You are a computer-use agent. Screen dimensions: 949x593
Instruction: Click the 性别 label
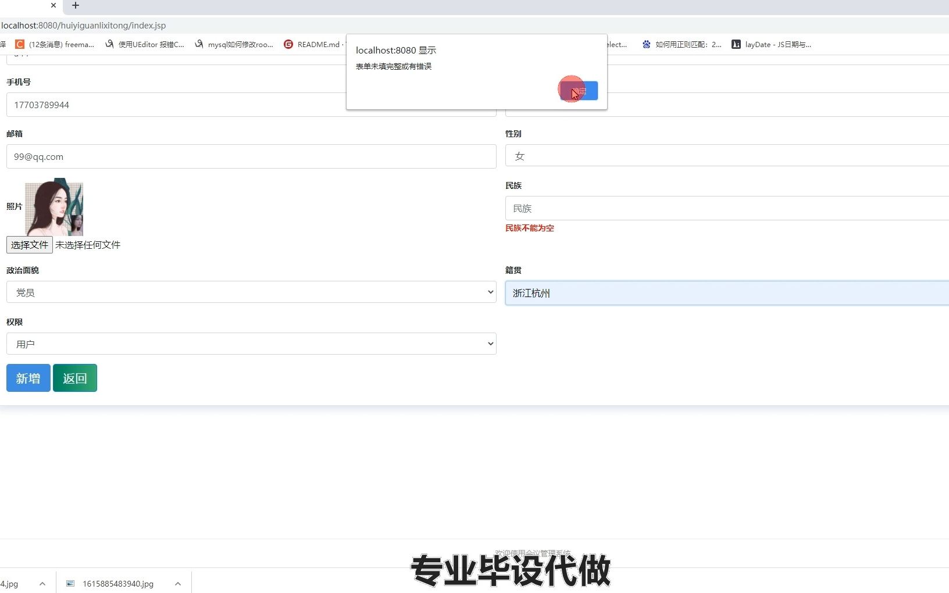[x=513, y=134]
